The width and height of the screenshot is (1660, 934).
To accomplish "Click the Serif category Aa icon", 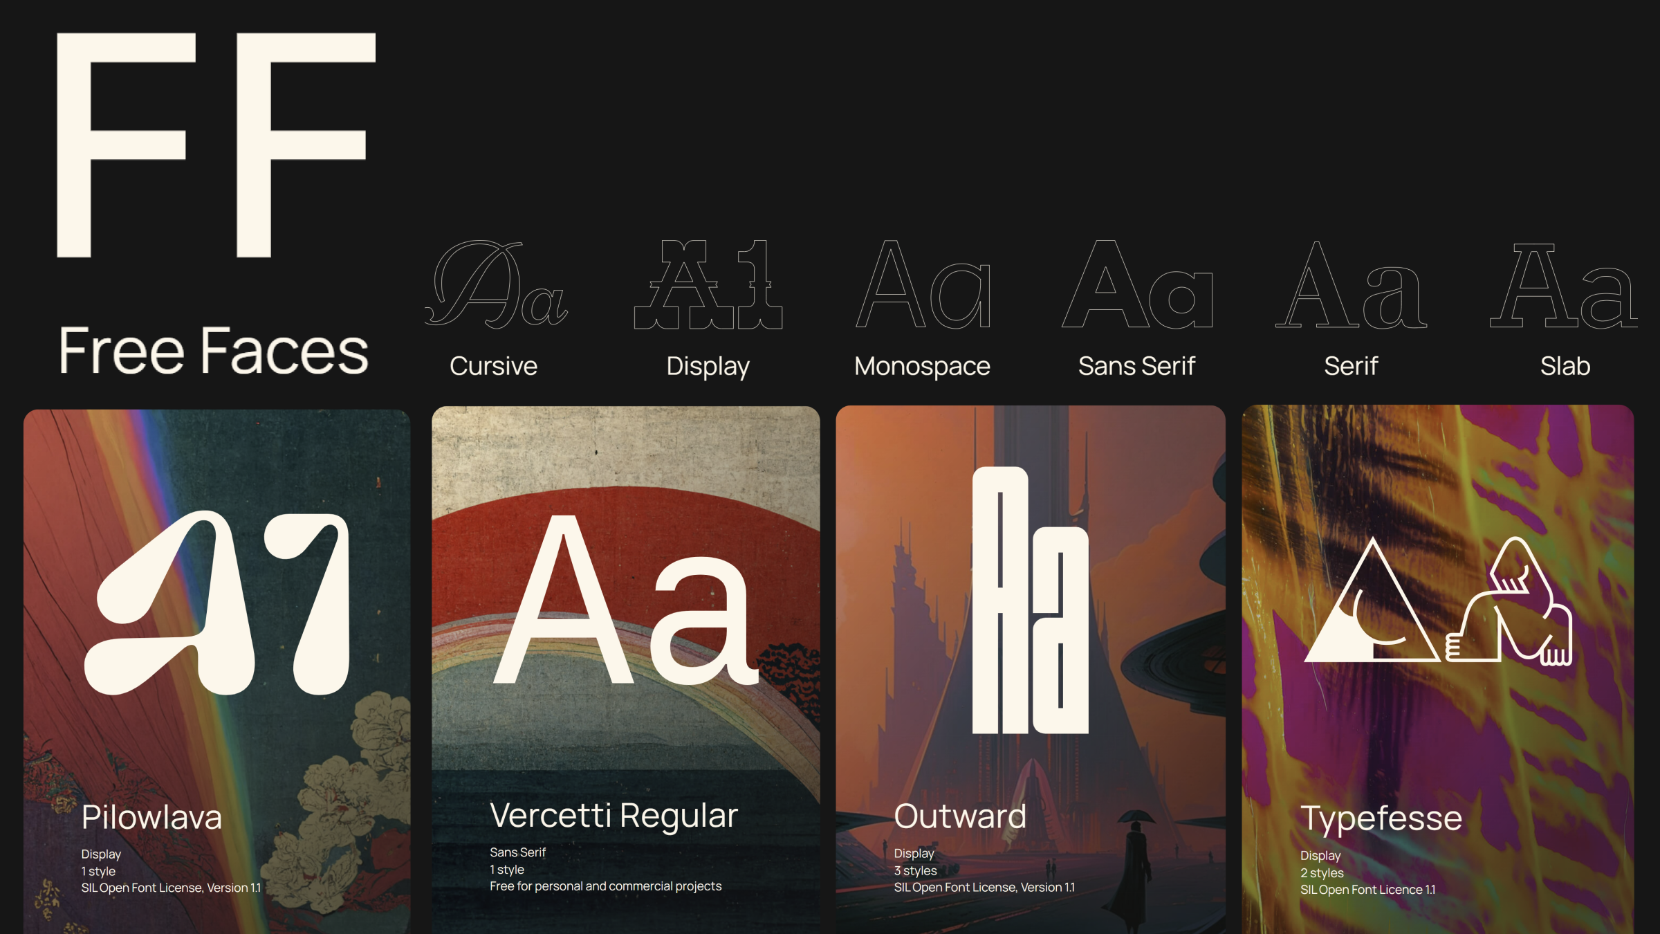I will [x=1351, y=284].
